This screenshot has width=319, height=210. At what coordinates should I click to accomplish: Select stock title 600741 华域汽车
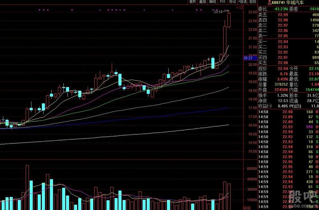[x=288, y=3]
